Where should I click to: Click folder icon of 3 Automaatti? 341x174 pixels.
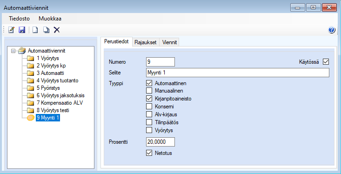31,74
